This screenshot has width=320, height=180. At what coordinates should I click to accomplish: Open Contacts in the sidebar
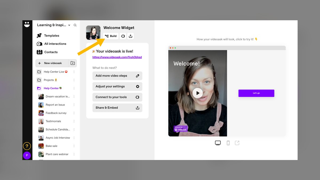point(47,52)
